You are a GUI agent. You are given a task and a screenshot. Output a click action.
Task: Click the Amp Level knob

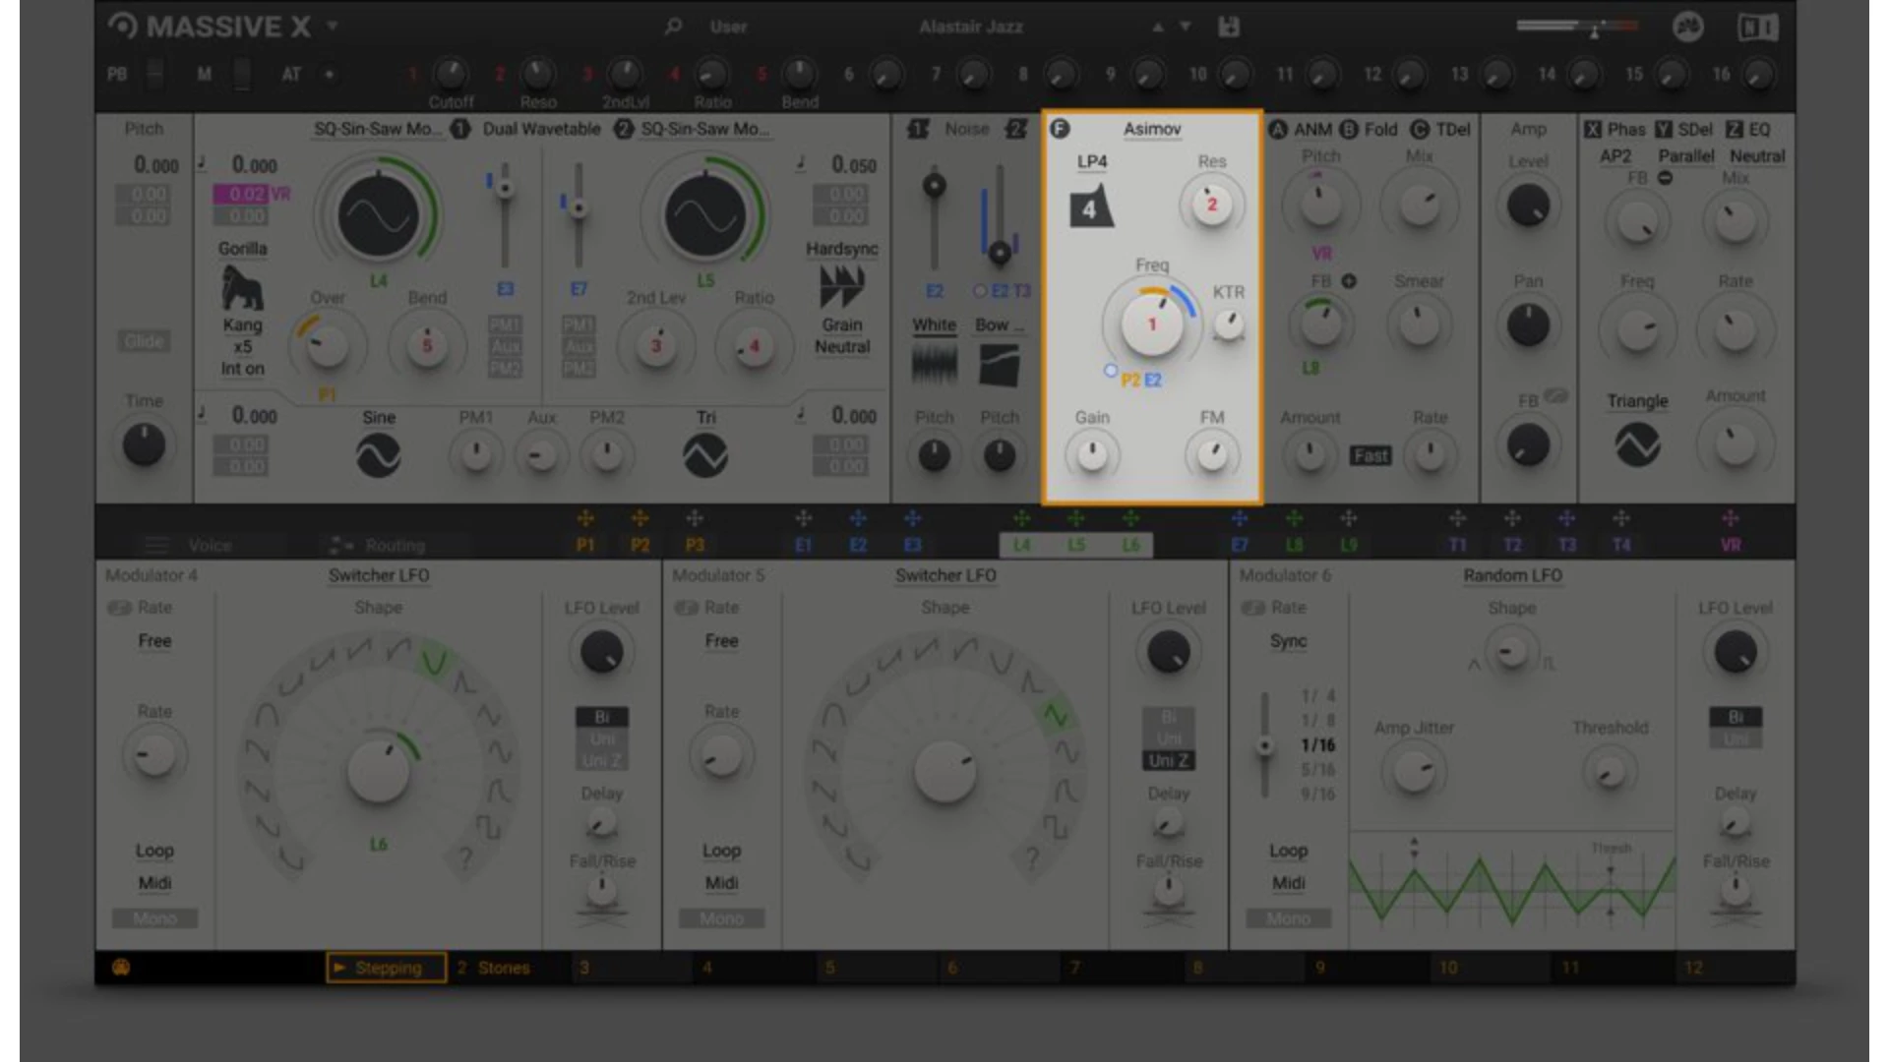click(1528, 206)
